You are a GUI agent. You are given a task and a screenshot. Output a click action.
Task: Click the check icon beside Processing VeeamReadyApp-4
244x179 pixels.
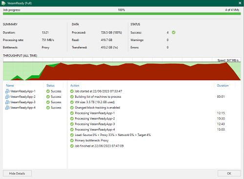[x=72, y=130]
